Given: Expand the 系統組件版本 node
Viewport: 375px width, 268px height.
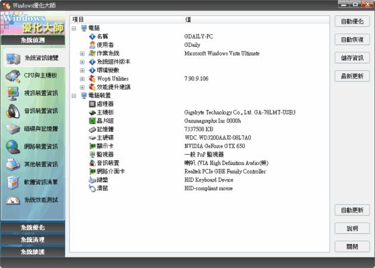Looking at the screenshot, I should 83,62.
